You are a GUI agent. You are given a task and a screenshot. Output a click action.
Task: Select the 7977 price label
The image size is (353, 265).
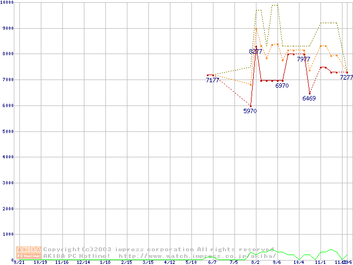coord(303,59)
